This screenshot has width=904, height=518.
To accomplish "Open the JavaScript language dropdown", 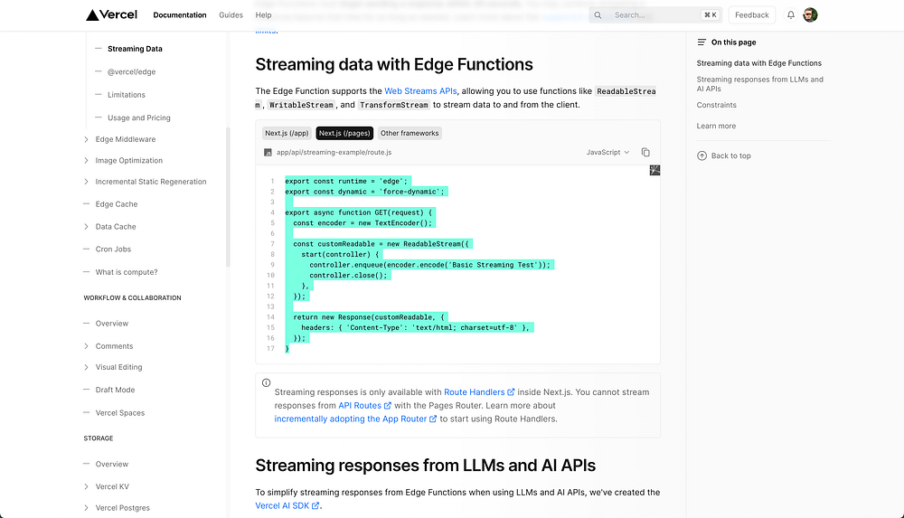I will [607, 153].
